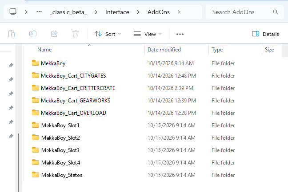This screenshot has width=288, height=192.
Task: Select the AddOns breadcrumb
Action: coord(159,12)
